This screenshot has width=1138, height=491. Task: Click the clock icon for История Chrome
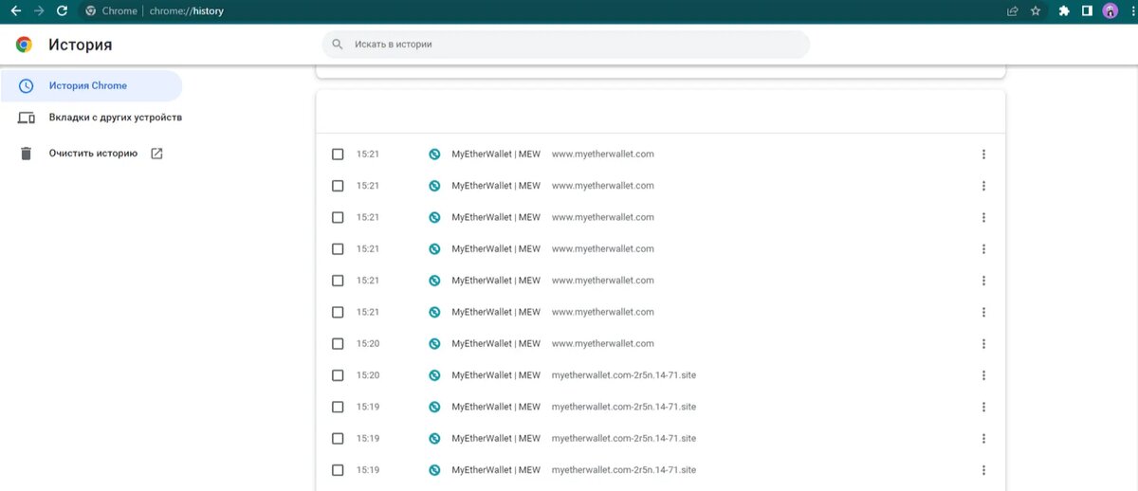[x=27, y=85]
